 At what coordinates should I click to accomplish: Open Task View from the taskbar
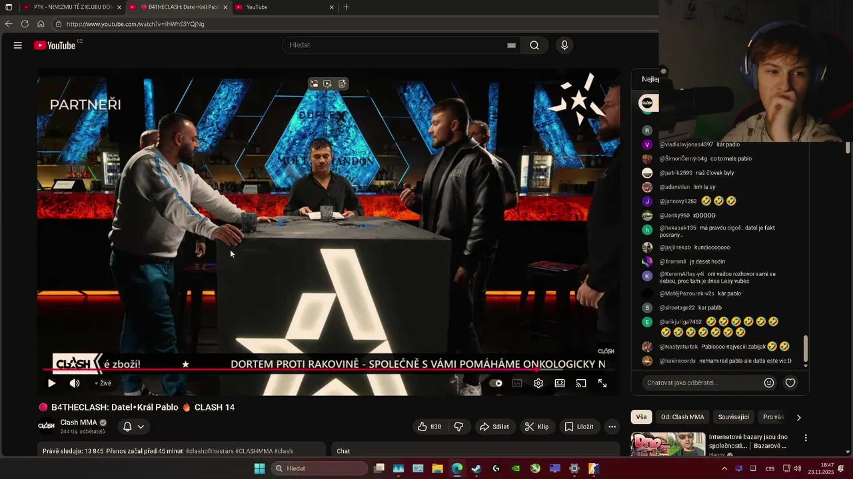pyautogui.click(x=379, y=468)
